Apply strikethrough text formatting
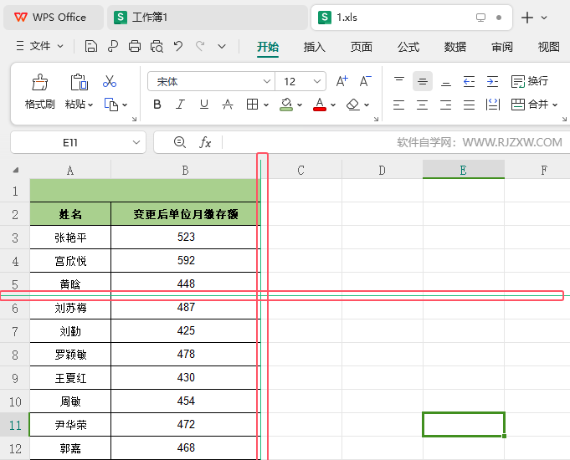570x460 pixels. pyautogui.click(x=228, y=105)
